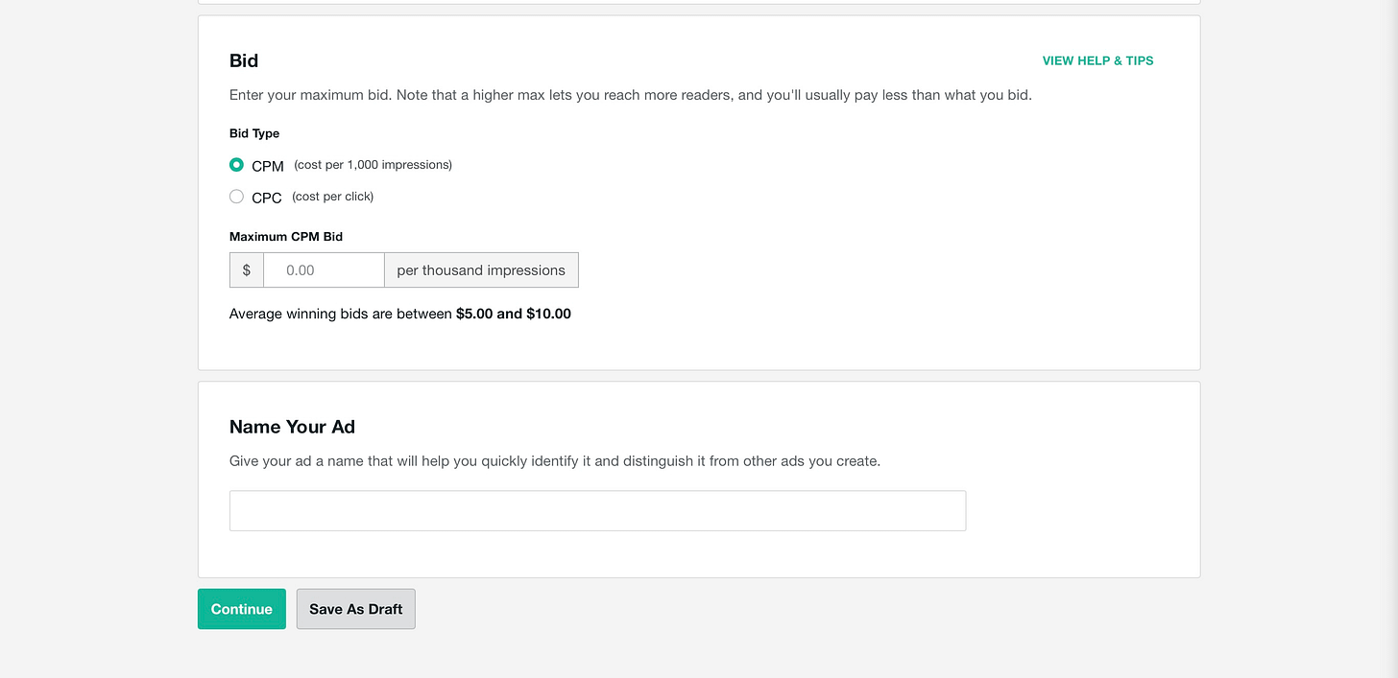Click the CPM label text

click(x=268, y=166)
